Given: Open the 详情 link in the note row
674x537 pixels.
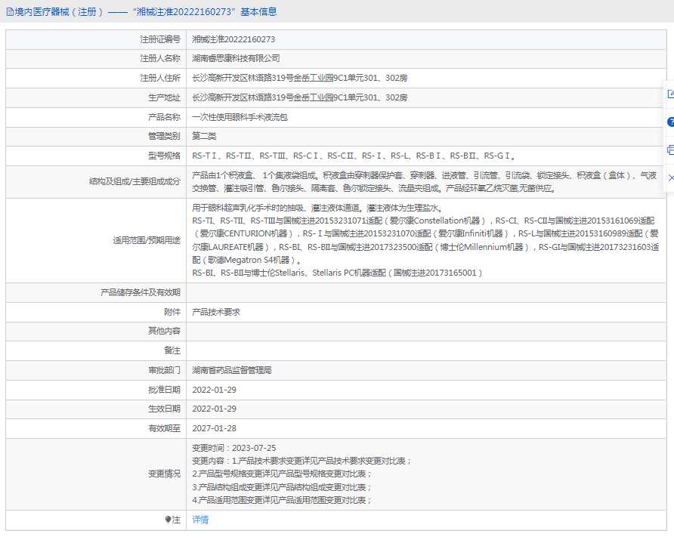Looking at the screenshot, I should tap(200, 520).
